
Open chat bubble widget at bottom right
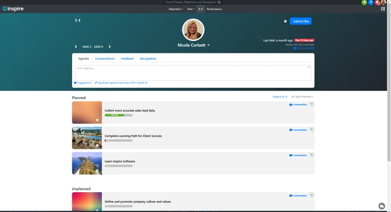pos(381,206)
